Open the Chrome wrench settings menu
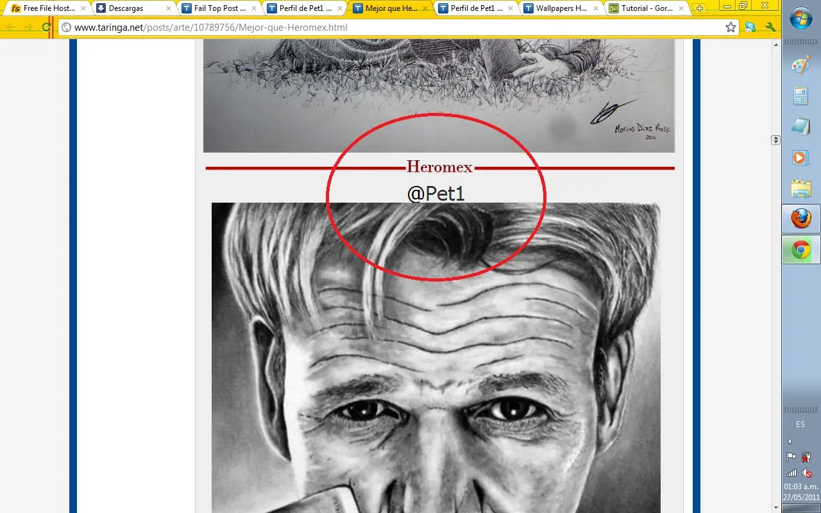Viewport: 821px width, 513px height. (x=770, y=28)
